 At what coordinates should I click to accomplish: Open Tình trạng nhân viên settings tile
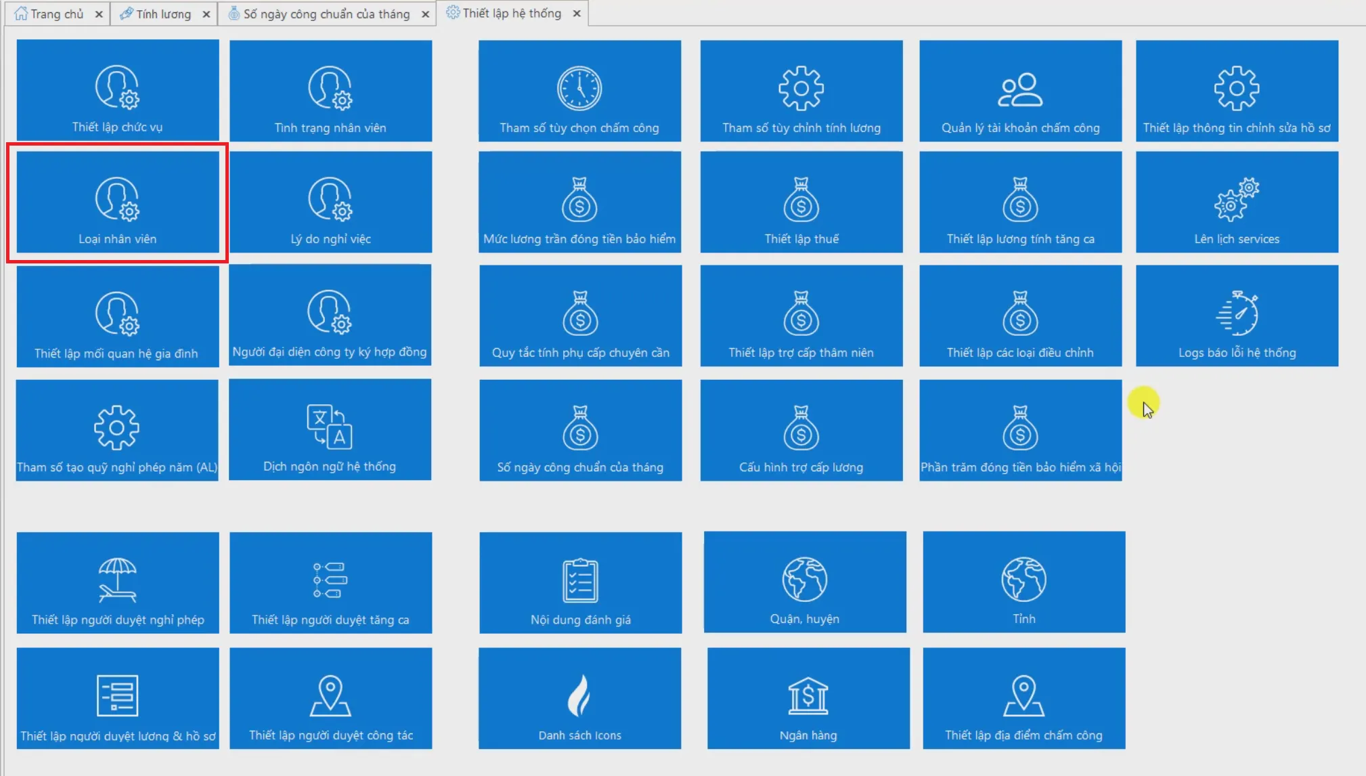330,91
